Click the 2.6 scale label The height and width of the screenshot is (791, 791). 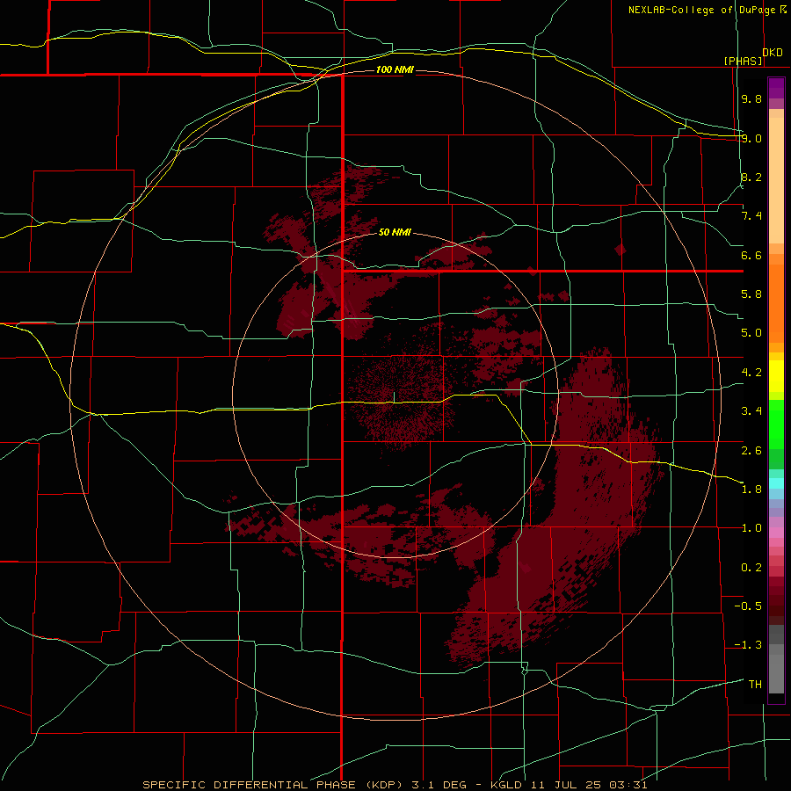click(x=751, y=451)
